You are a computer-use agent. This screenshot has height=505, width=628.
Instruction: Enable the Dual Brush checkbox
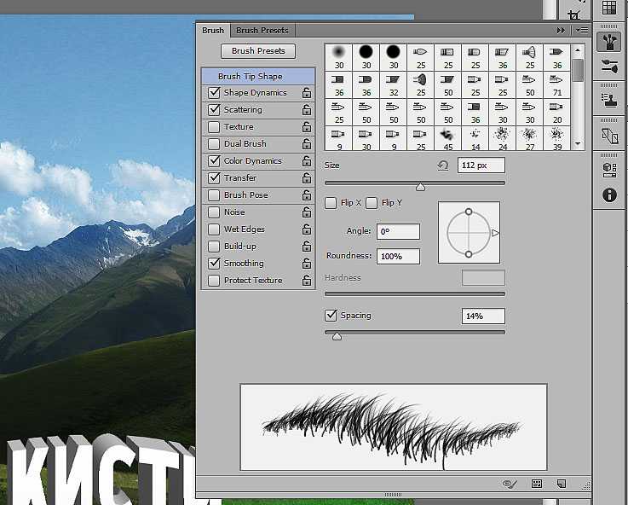(x=214, y=144)
